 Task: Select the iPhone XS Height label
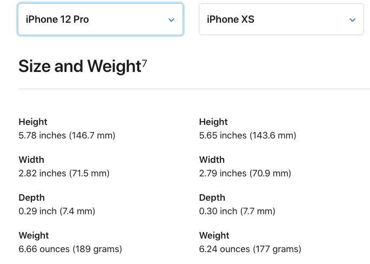(213, 122)
